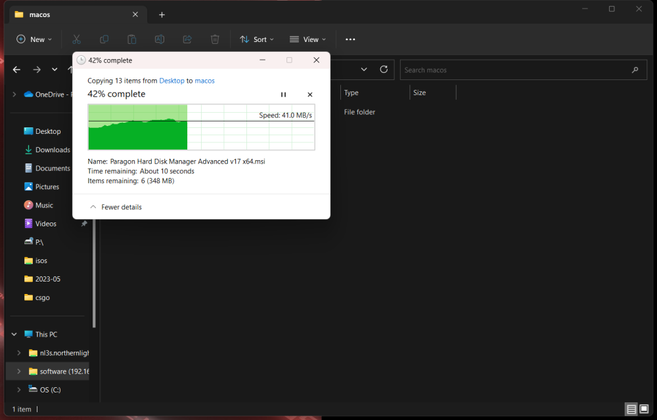Cancel the copy with the small X
This screenshot has height=420, width=657.
click(x=310, y=94)
